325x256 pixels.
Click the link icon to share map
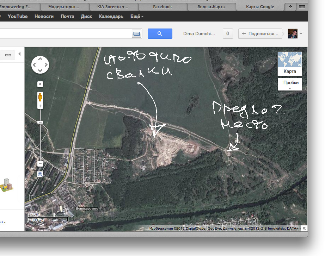coord(8,55)
